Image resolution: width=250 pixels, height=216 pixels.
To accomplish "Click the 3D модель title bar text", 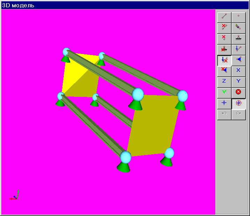I will [x=18, y=6].
